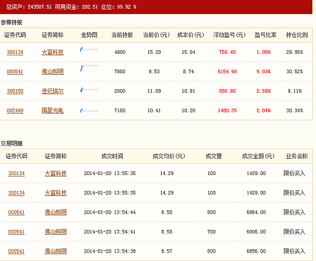Click the 成交时间 column header
Screen dimensions: 316x261
112,156
